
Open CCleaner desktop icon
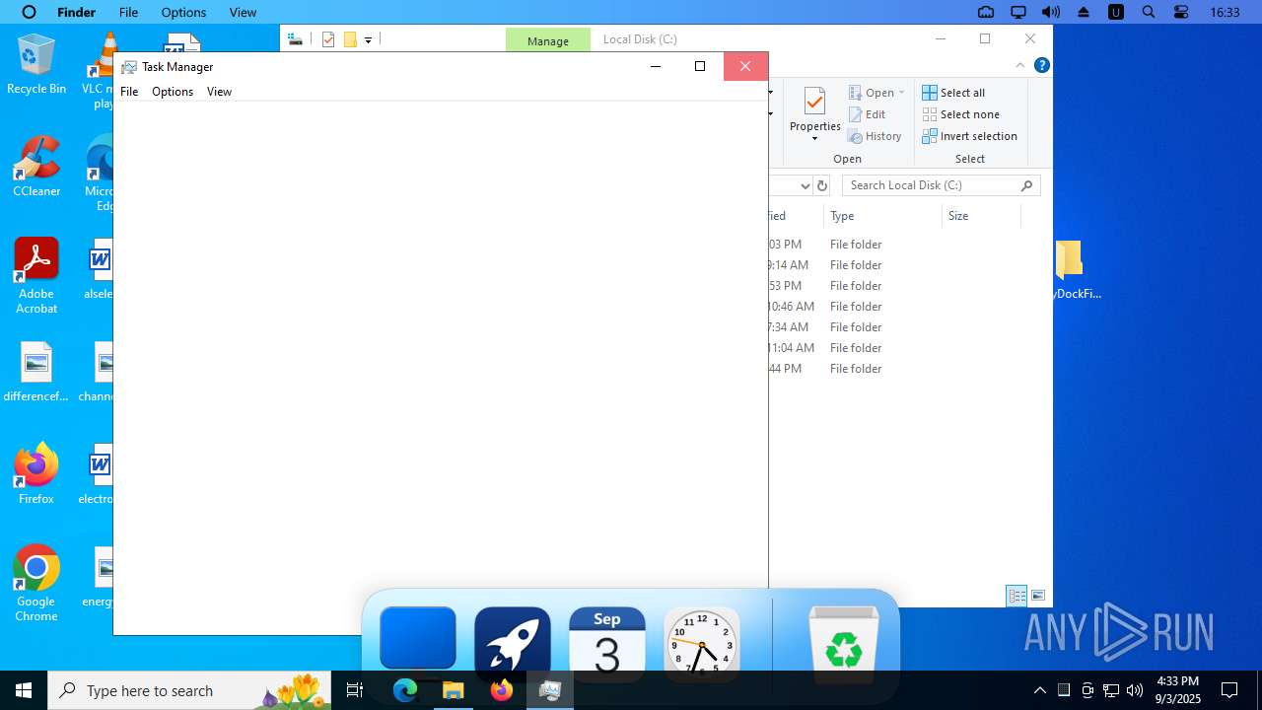pyautogui.click(x=36, y=167)
